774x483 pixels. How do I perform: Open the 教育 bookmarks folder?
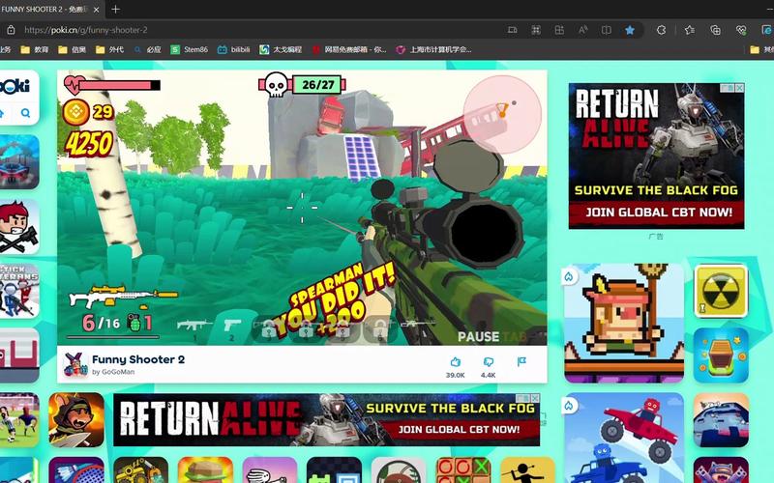coord(35,50)
